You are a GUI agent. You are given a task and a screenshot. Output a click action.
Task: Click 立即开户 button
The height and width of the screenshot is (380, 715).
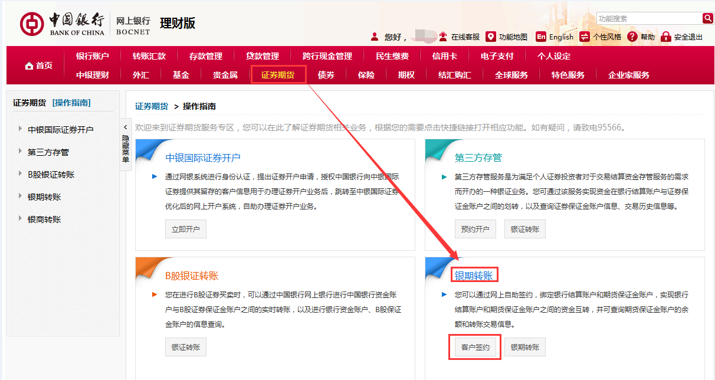click(x=186, y=230)
